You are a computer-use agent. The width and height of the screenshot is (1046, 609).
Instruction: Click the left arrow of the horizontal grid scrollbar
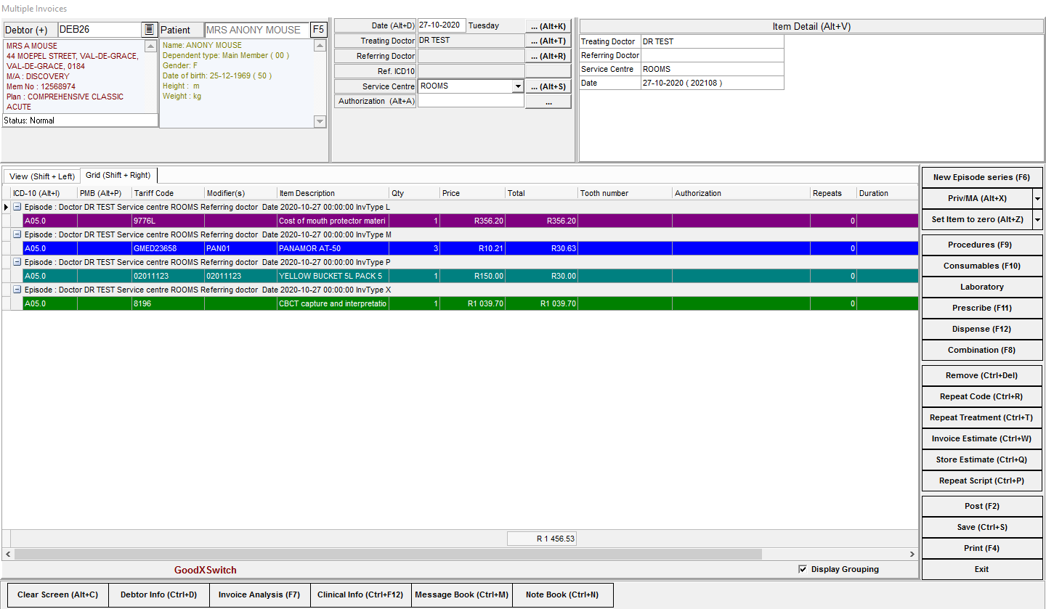(7, 554)
